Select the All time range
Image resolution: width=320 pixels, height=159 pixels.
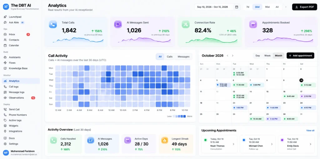[x=277, y=7]
